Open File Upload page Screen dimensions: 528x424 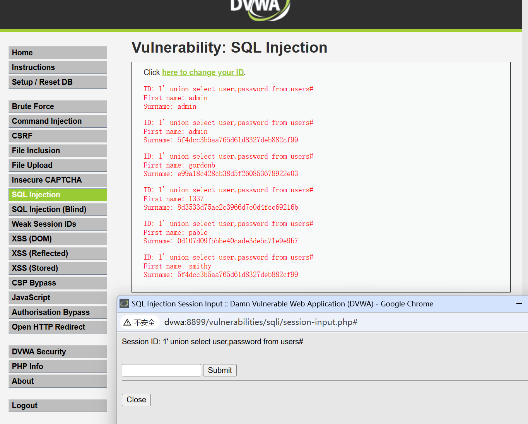point(58,165)
